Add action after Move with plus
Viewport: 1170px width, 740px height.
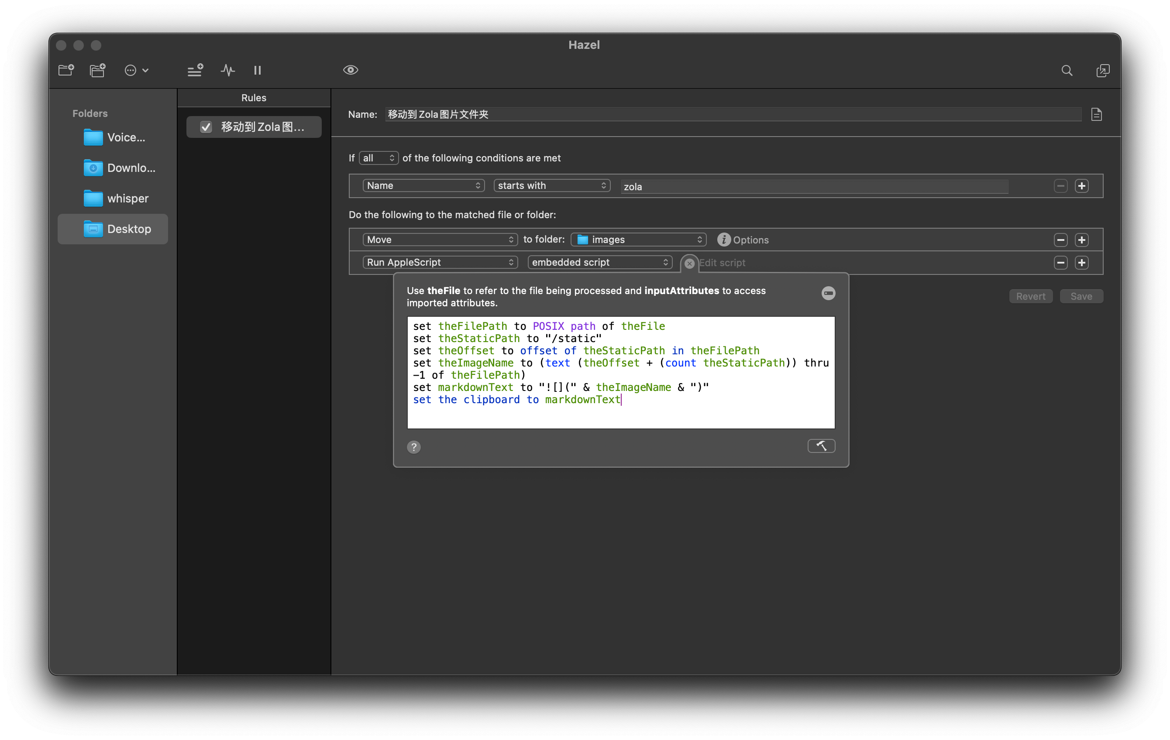tap(1081, 240)
